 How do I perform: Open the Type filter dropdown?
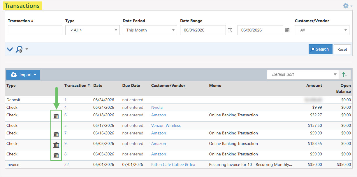[x=92, y=30]
